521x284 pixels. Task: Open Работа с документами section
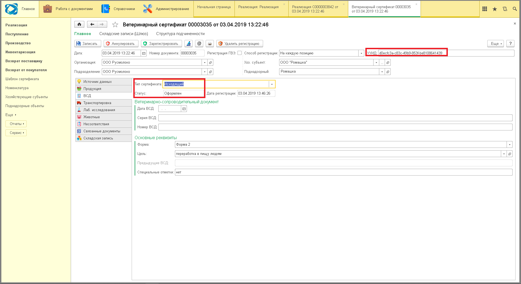(68, 9)
